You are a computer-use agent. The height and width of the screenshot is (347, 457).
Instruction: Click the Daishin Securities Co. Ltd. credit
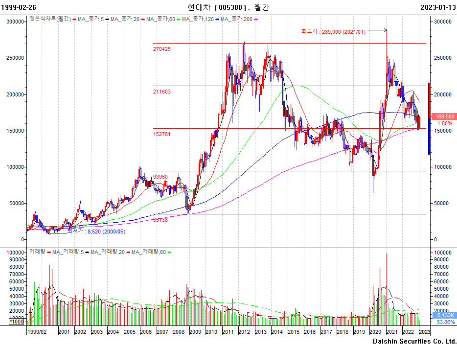coord(414,341)
